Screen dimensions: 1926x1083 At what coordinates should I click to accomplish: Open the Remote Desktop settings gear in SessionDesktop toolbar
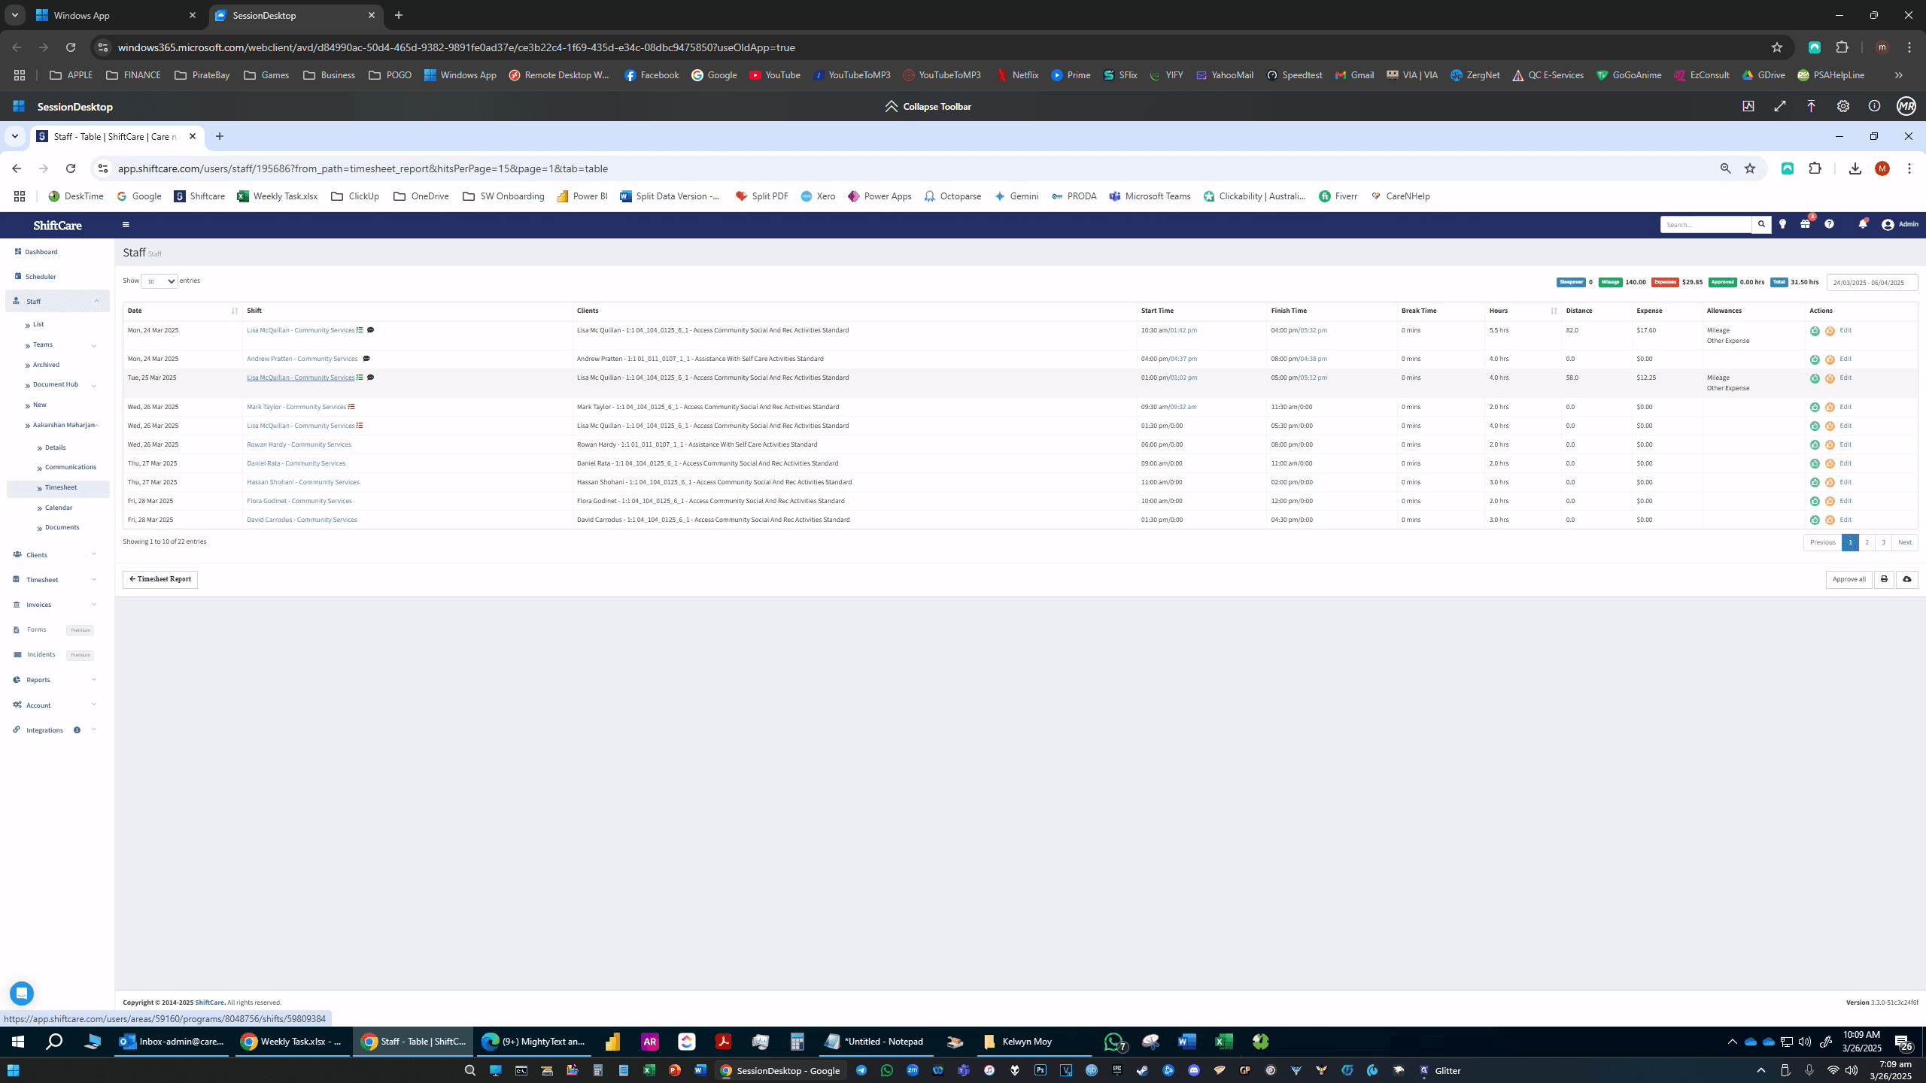1842,106
